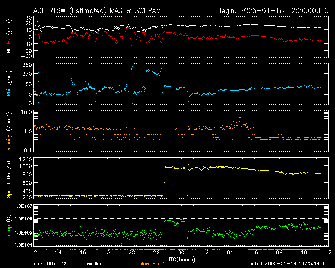Click the "06" hour label on the UTC axis
The image size is (335, 268).
click(255, 253)
